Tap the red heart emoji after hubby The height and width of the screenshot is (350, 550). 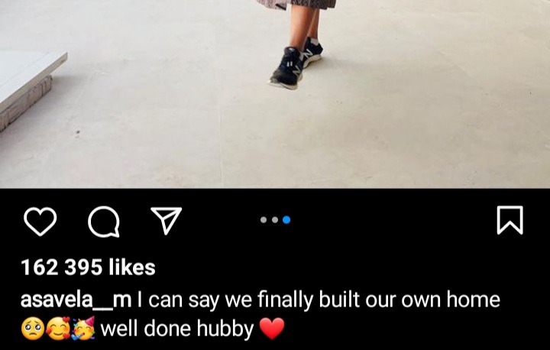tap(272, 329)
